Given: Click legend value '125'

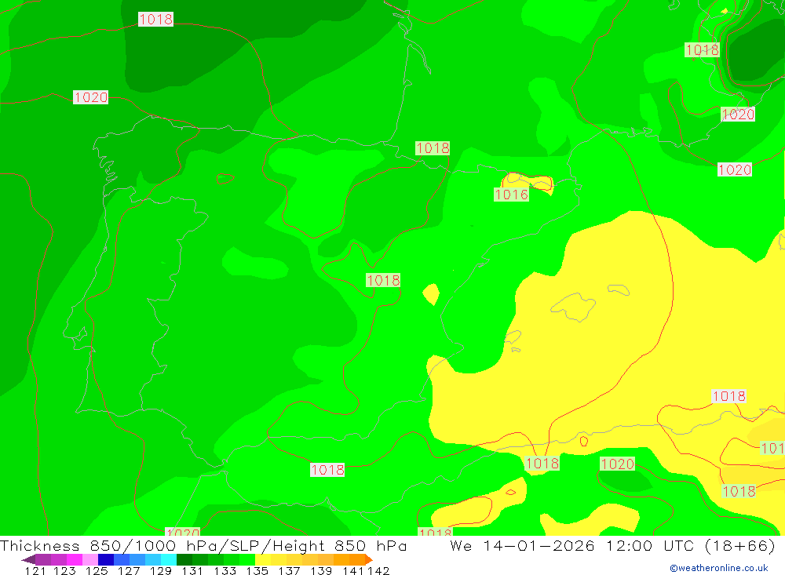Looking at the screenshot, I should [96, 570].
